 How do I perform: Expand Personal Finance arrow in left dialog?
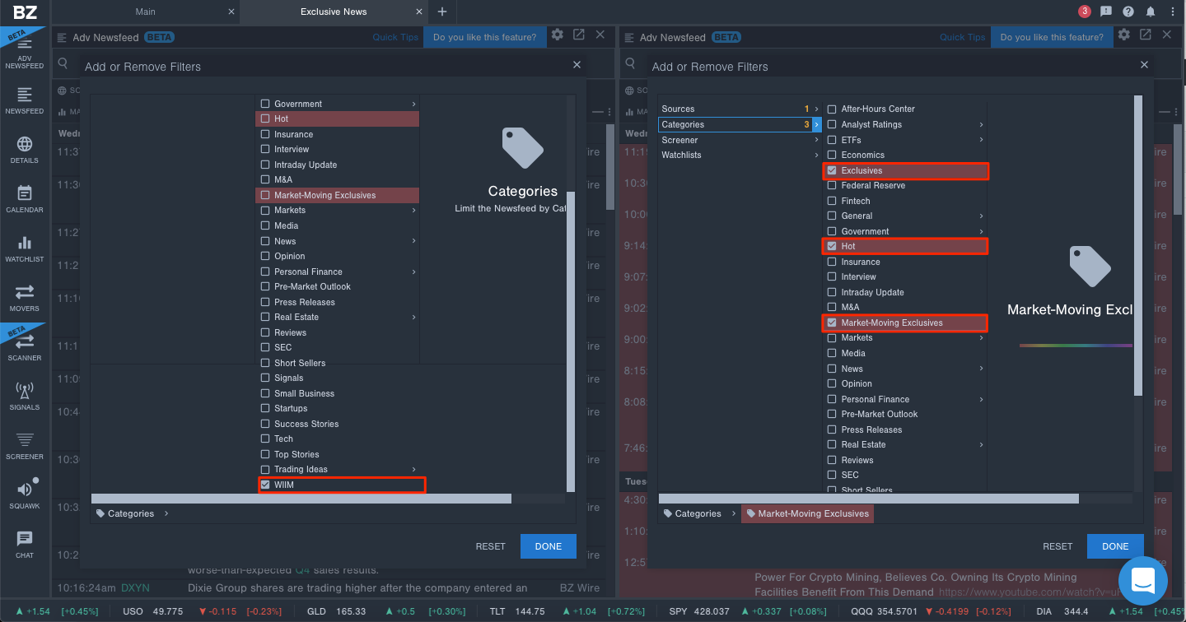(x=414, y=272)
